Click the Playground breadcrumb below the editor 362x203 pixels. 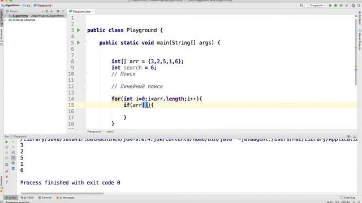point(94,131)
